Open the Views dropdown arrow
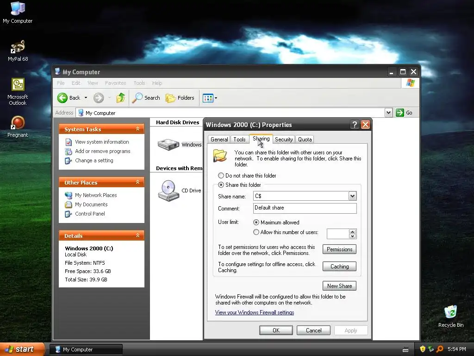This screenshot has height=356, width=474. point(216,98)
